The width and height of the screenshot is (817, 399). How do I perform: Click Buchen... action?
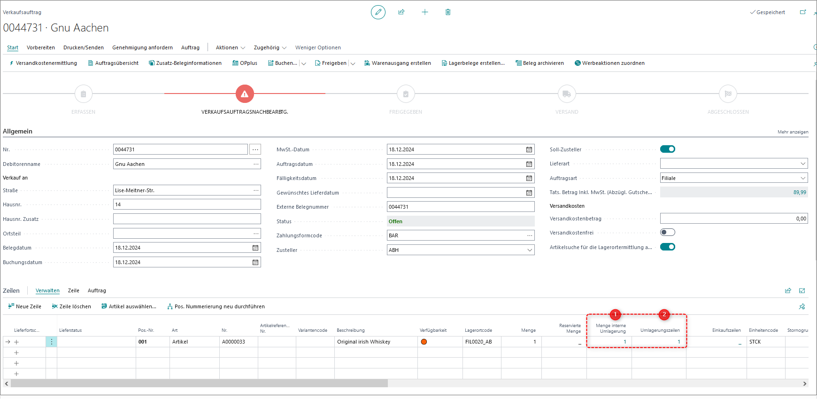[x=282, y=63]
